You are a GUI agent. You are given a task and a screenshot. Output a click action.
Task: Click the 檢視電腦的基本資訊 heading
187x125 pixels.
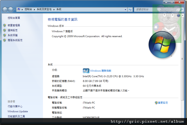pos(63,19)
